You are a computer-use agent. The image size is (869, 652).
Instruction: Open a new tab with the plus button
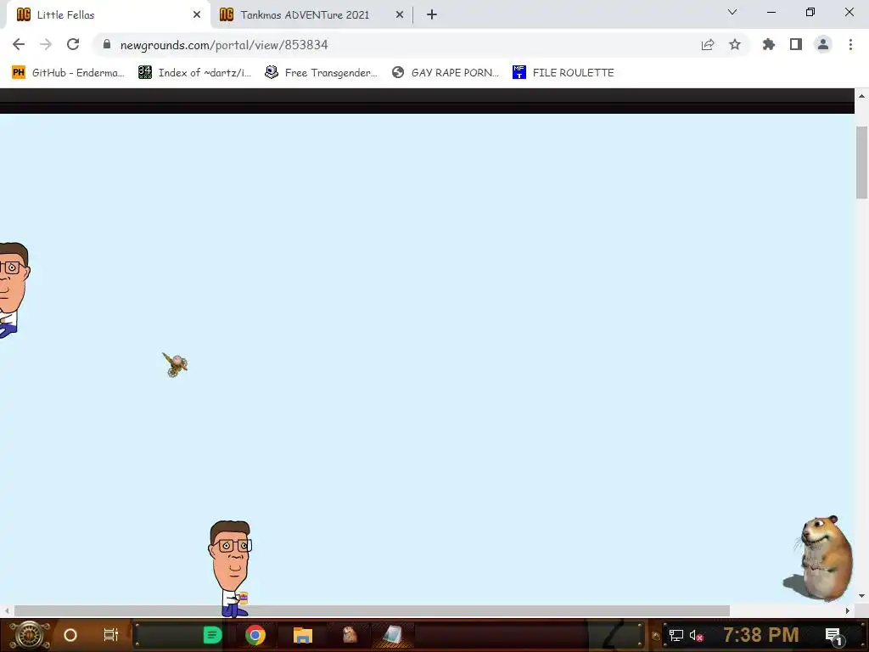pos(432,15)
